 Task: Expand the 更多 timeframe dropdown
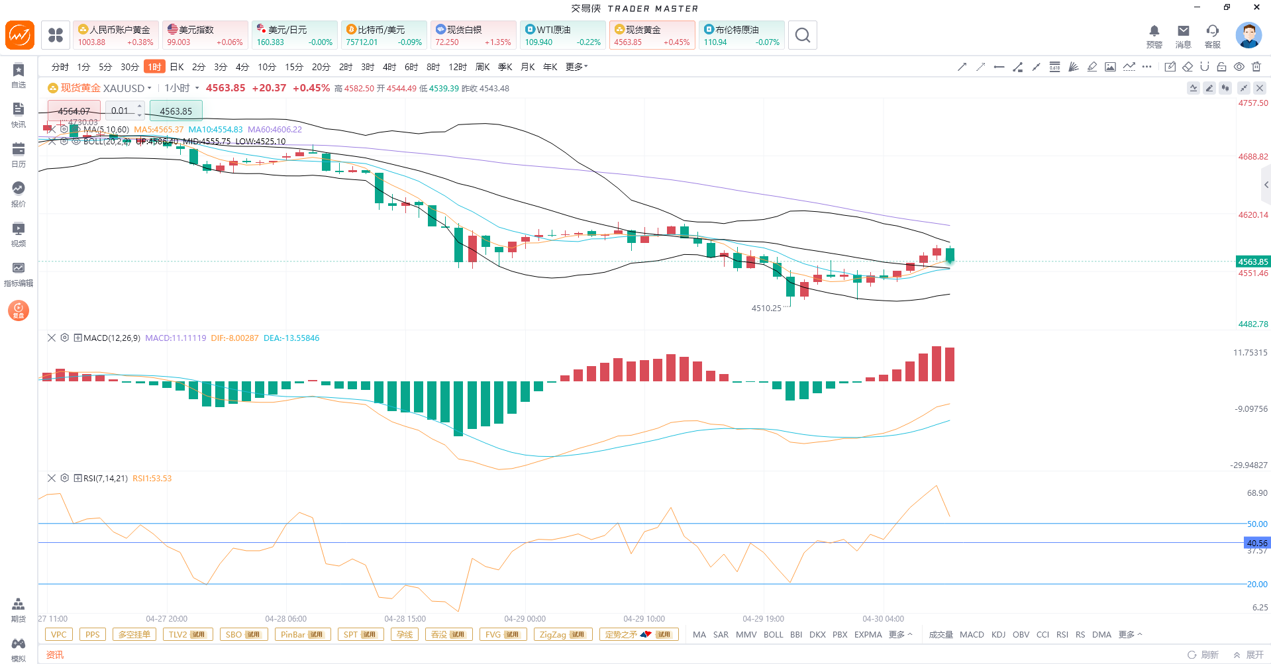point(576,67)
